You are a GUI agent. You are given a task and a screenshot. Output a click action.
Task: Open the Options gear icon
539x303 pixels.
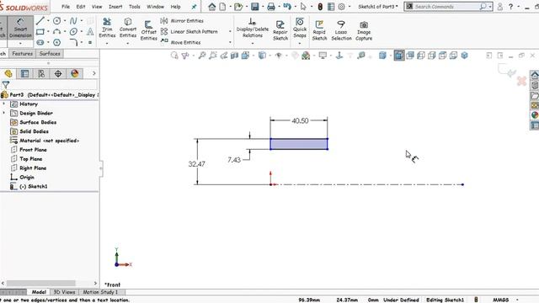point(341,7)
